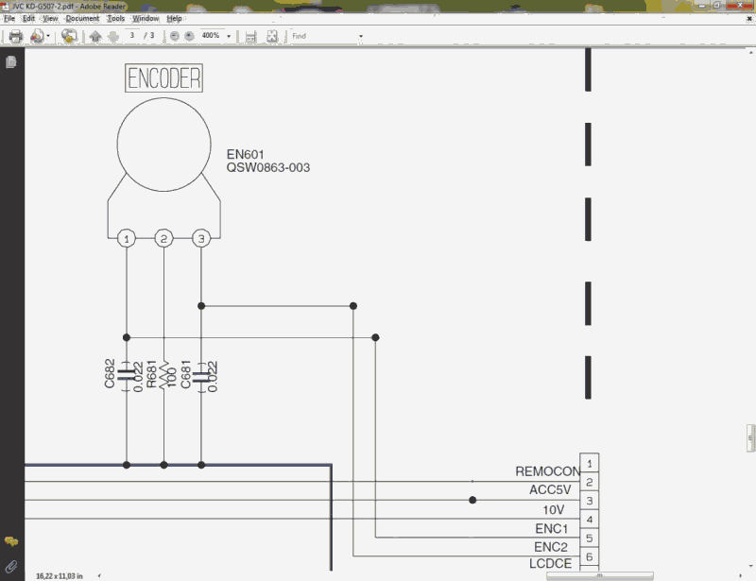Click the zoom in plus button
756x581 pixels.
click(189, 36)
